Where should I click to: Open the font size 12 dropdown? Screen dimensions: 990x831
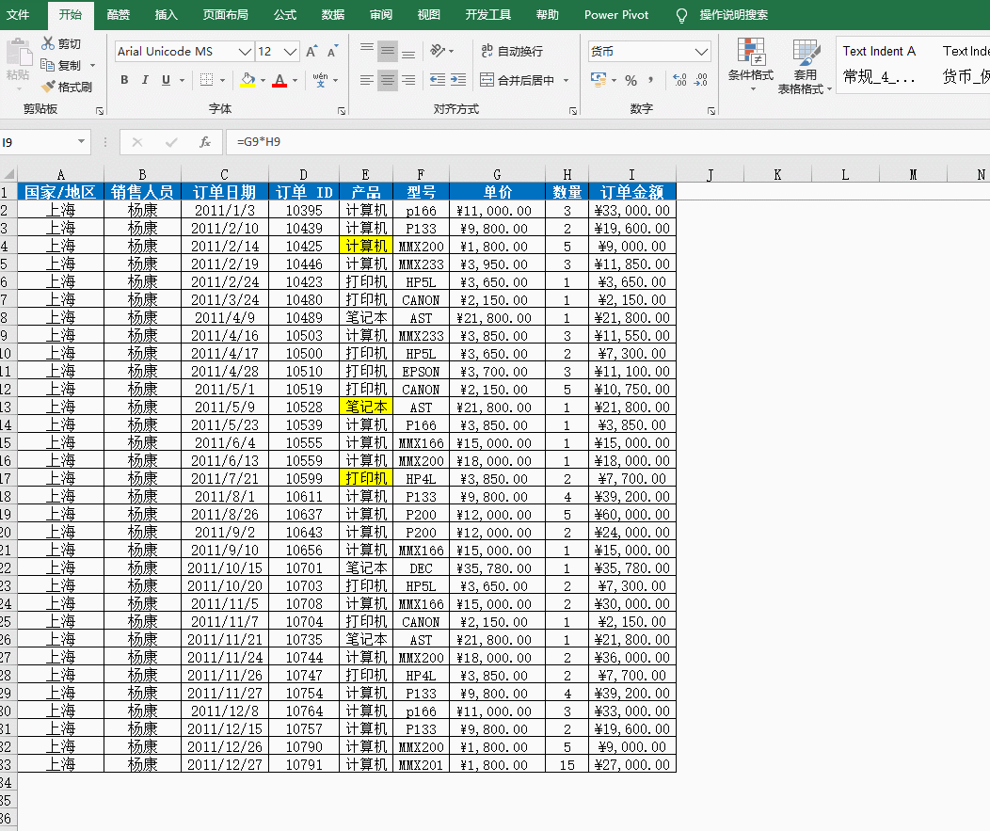(x=291, y=52)
